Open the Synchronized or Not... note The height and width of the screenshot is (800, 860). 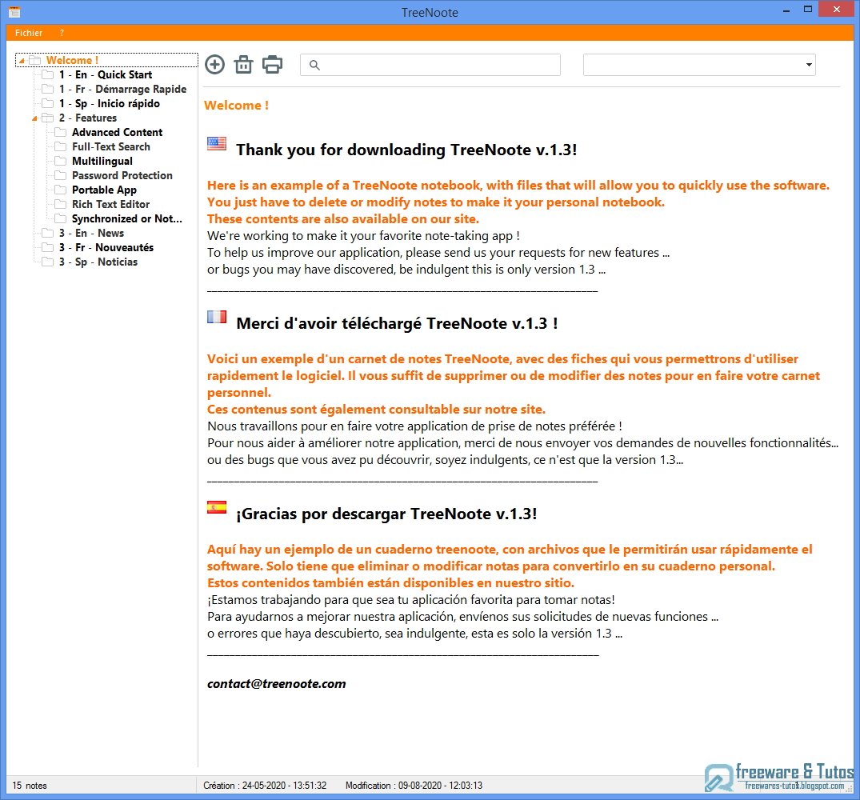(126, 218)
